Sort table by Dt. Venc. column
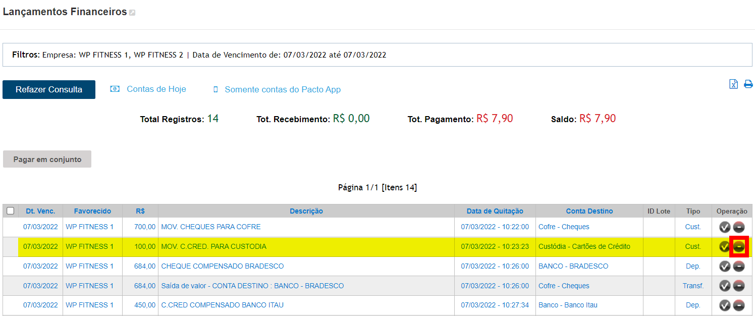 (x=40, y=211)
